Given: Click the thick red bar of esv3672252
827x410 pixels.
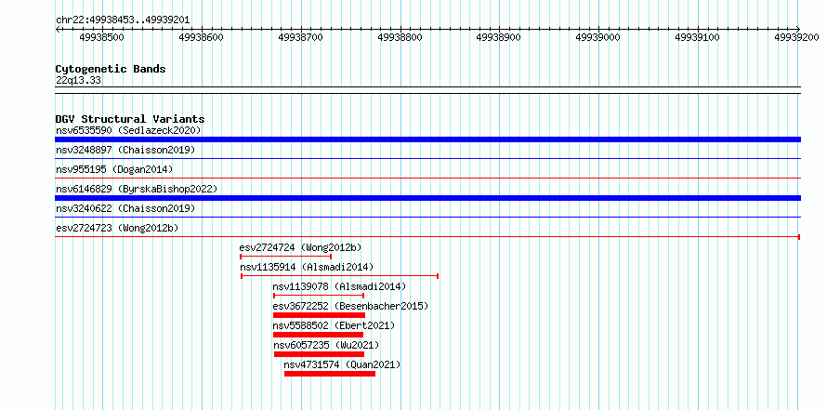Looking at the screenshot, I should coord(319,315).
